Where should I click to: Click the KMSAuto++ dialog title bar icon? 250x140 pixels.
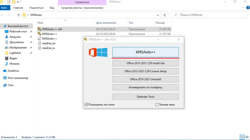click(x=86, y=40)
